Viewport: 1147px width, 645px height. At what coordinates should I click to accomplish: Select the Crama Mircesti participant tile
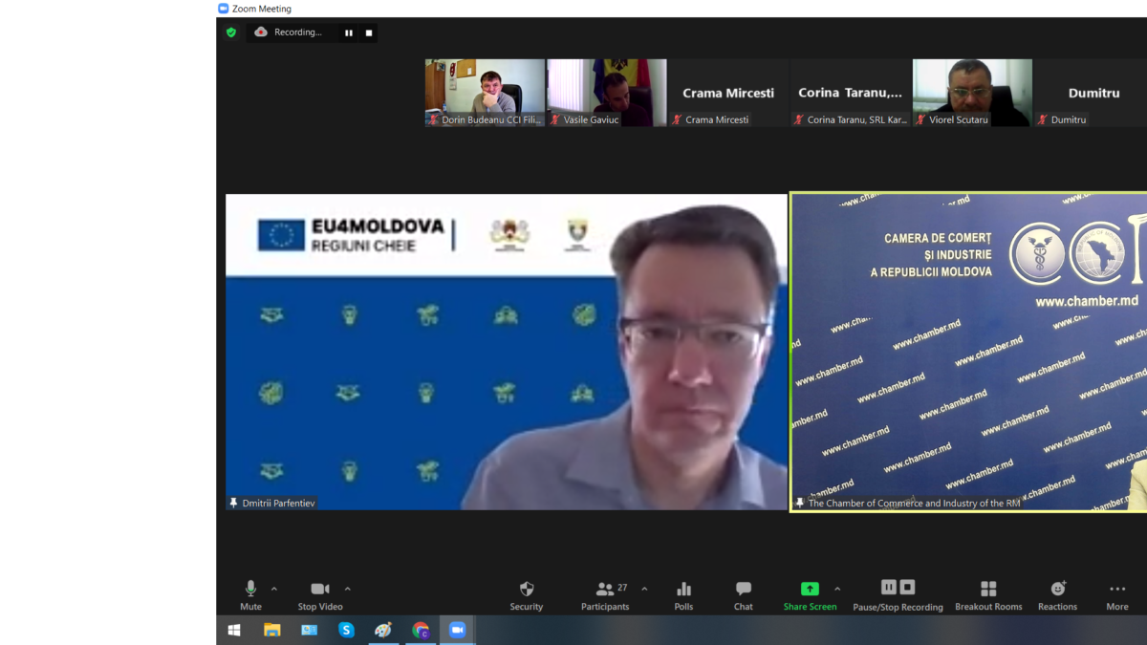(x=728, y=93)
